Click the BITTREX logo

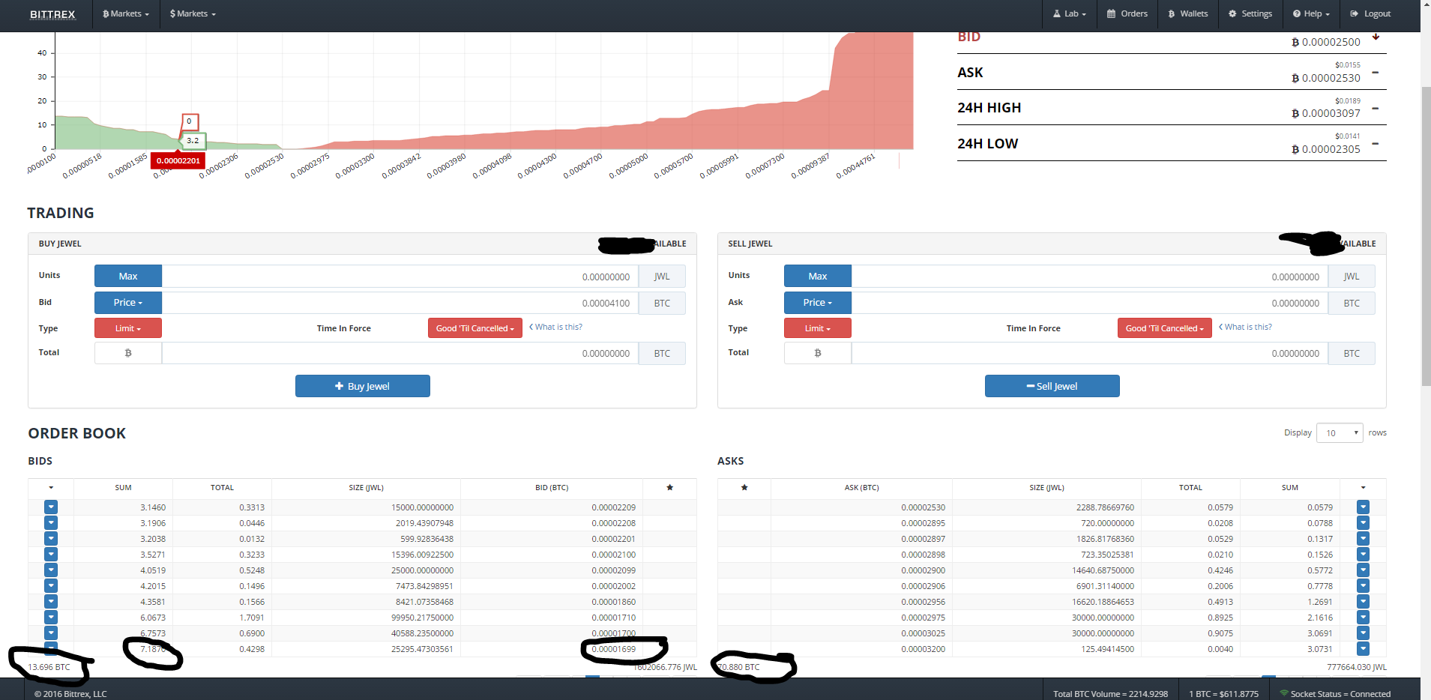pyautogui.click(x=52, y=14)
